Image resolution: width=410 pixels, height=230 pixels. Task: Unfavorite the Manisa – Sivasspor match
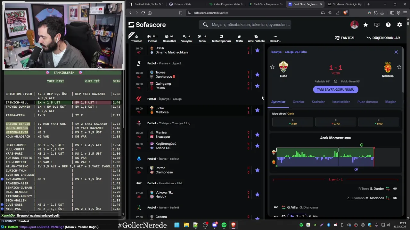click(257, 134)
